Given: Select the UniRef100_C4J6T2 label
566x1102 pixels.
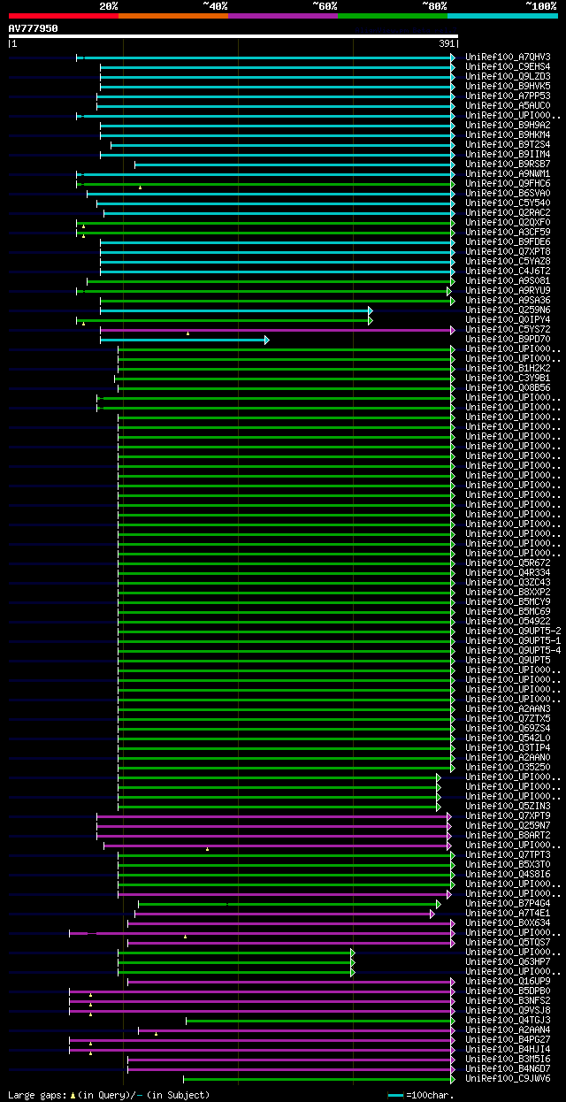Looking at the screenshot, I should 508,271.
